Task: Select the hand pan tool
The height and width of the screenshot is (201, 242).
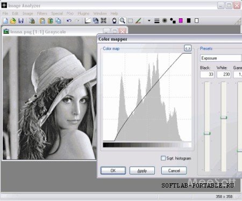Action: coord(114,21)
